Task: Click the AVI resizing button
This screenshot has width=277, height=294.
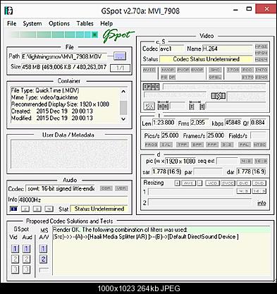Action: click(x=188, y=183)
